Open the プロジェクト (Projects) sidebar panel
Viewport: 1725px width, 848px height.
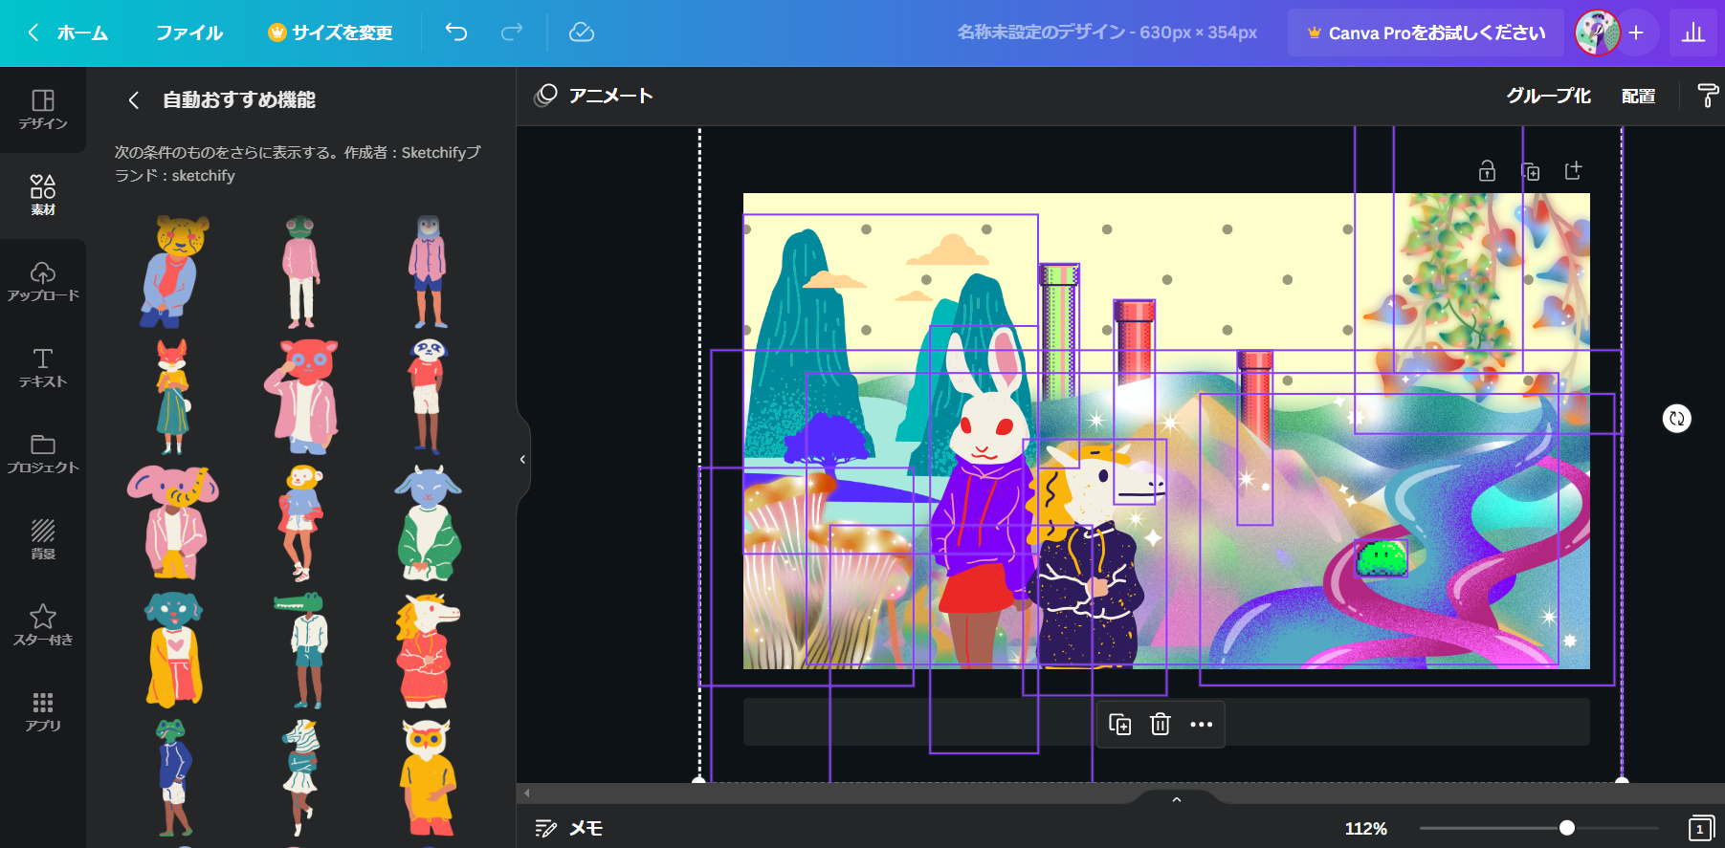click(43, 454)
